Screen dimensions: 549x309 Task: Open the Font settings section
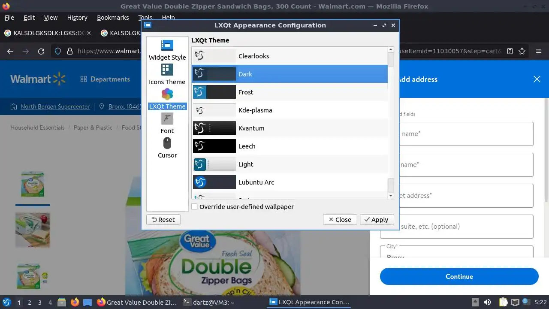pos(167,124)
